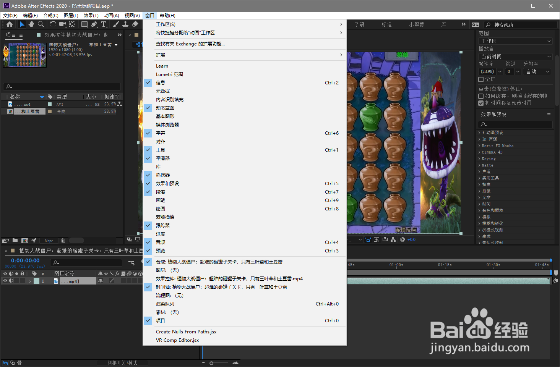Select the Rectangle shape tool
The image size is (560, 367).
point(84,24)
